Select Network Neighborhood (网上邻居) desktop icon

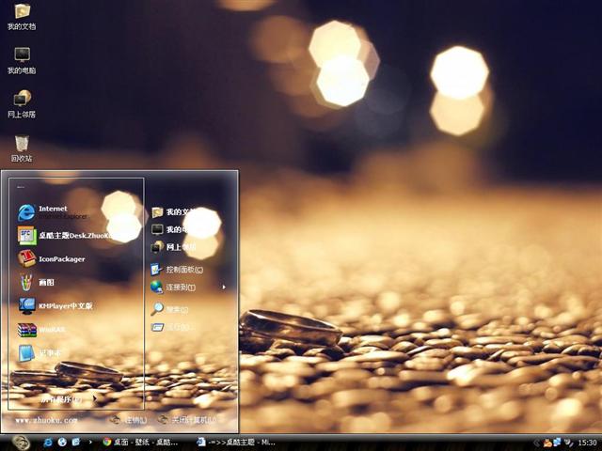click(21, 103)
